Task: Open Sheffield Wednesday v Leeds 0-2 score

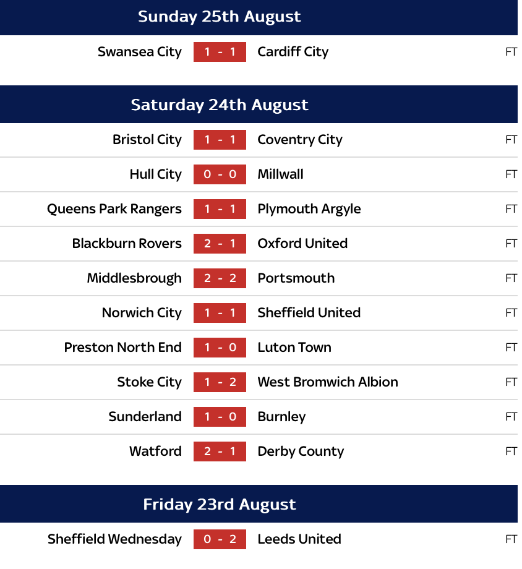Action: click(220, 539)
